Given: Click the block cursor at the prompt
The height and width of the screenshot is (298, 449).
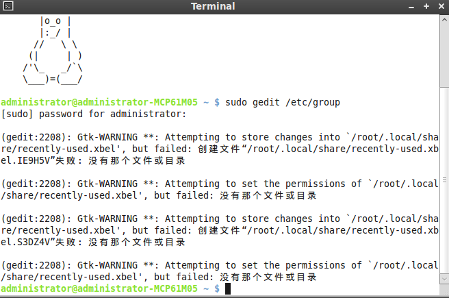Looking at the screenshot, I should pos(228,288).
